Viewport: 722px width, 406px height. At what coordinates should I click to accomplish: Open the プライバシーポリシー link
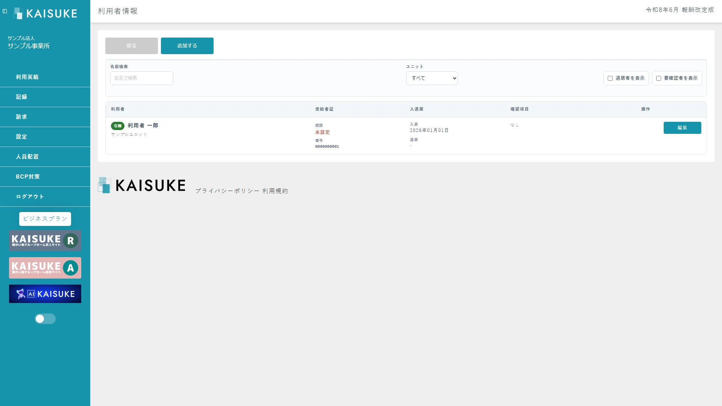(227, 191)
